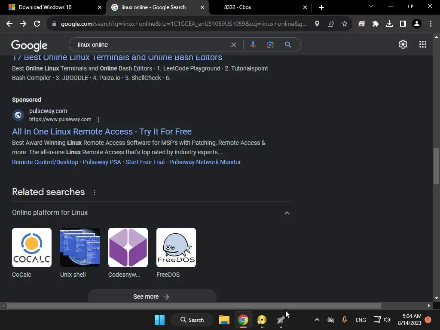View site information lock icon
Image resolution: width=440 pixels, height=330 pixels.
point(54,24)
